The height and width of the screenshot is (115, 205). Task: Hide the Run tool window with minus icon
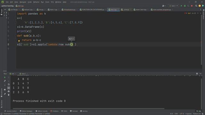pyautogui.click(x=201, y=74)
